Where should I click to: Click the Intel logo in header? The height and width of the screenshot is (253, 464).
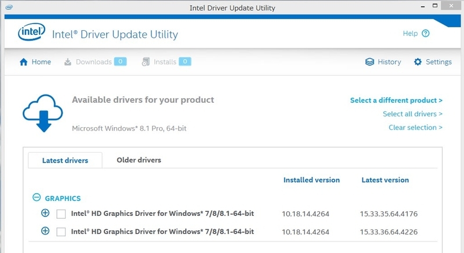tap(32, 32)
